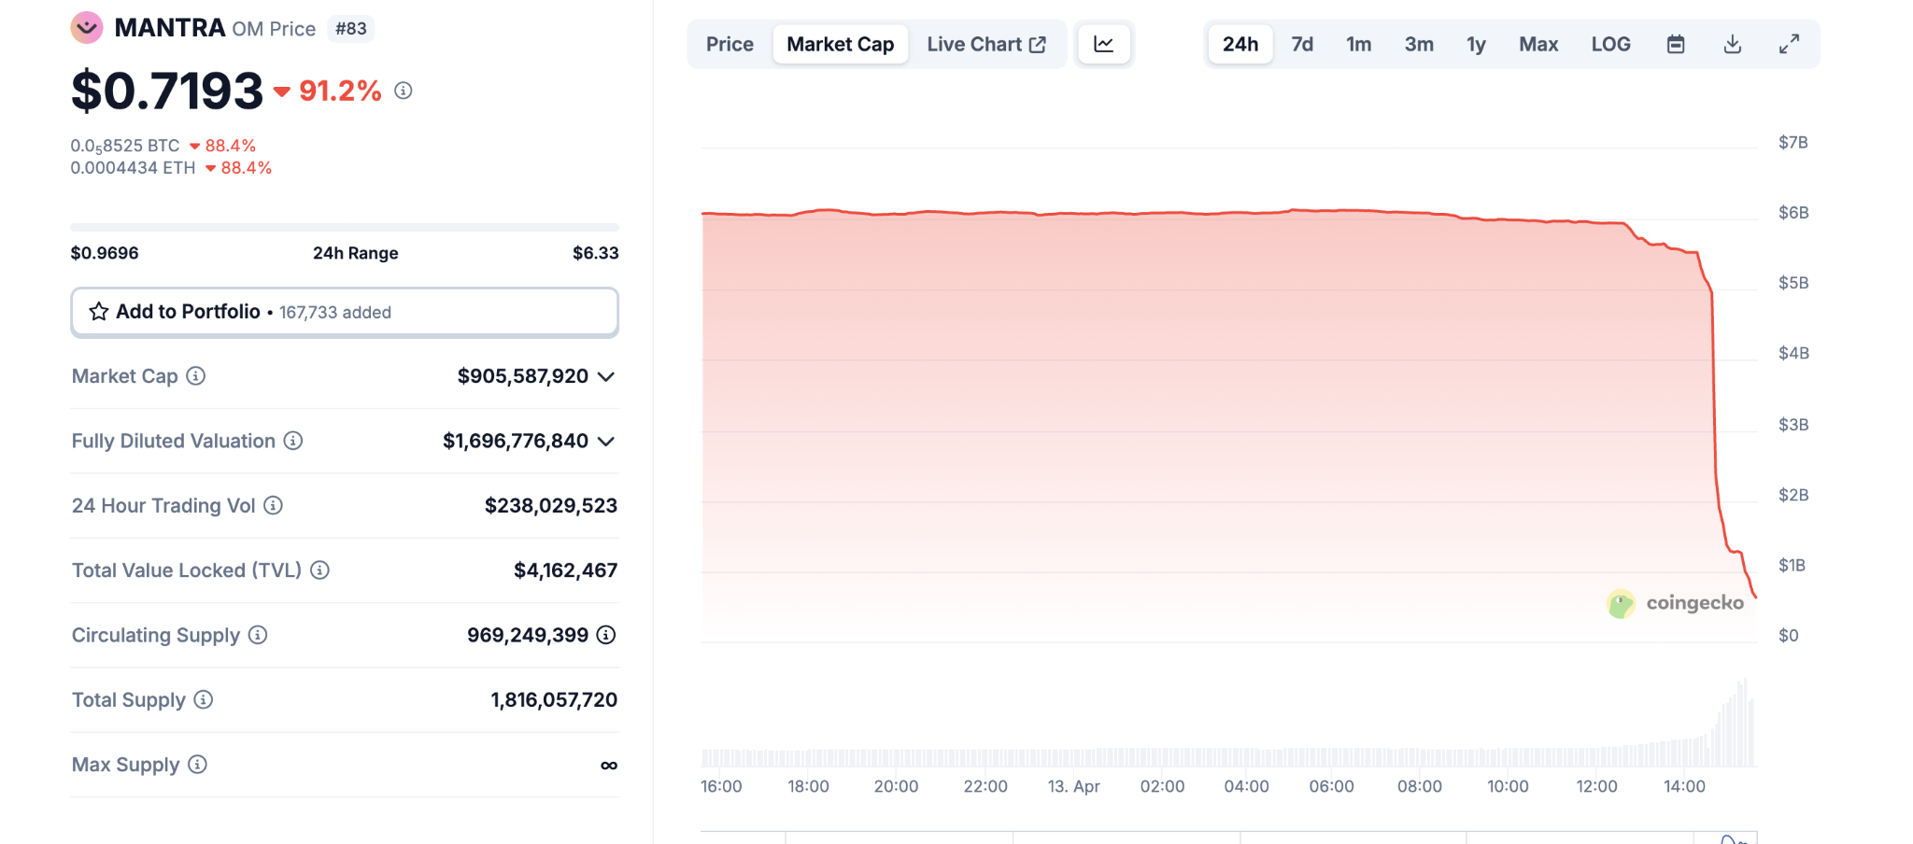Click the info icon beside Circulating Supply
This screenshot has height=844, width=1913.
(x=256, y=636)
